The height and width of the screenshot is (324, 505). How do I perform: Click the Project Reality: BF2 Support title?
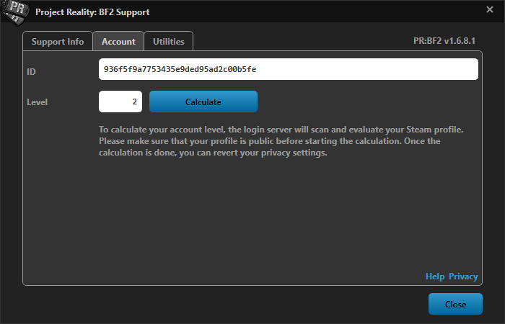tap(92, 12)
